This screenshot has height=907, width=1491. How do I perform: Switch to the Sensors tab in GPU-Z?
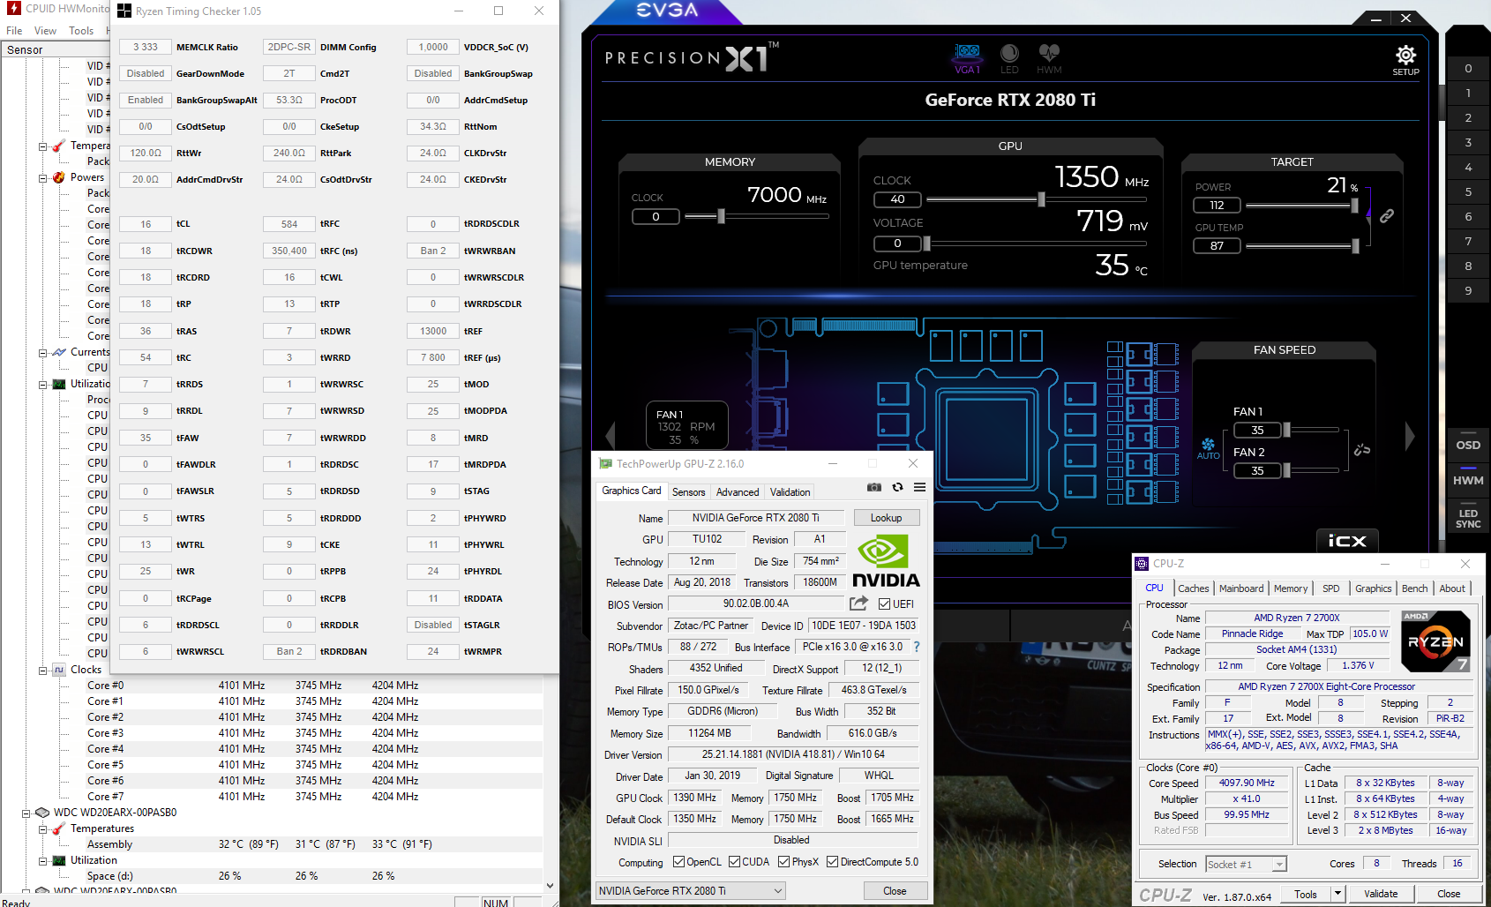tap(688, 492)
